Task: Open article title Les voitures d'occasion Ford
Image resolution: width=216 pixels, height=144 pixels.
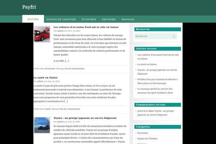Action: tap(86, 27)
